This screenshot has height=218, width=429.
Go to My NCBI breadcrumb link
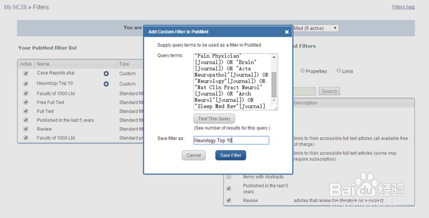(14, 7)
